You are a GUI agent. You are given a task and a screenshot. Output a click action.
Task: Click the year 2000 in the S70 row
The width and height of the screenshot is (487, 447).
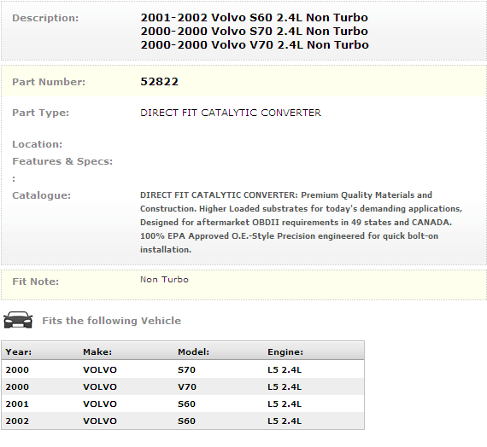pyautogui.click(x=17, y=369)
